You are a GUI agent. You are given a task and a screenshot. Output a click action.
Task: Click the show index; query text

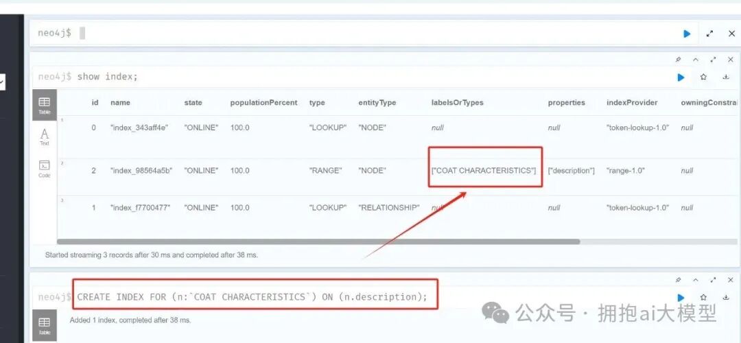point(107,77)
